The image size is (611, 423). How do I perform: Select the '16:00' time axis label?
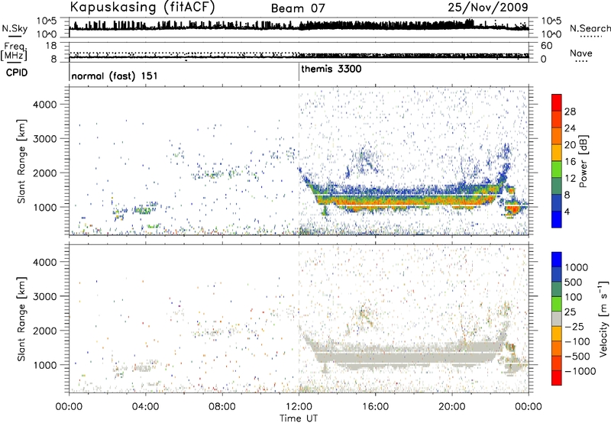(375, 407)
